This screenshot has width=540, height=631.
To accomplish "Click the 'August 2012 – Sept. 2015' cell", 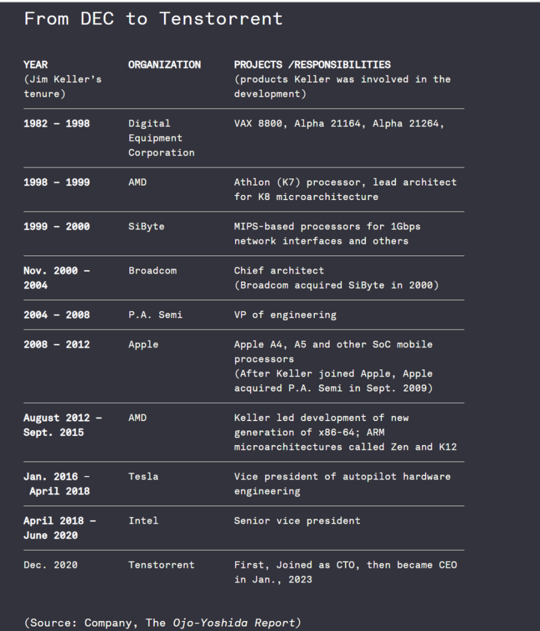I will pyautogui.click(x=62, y=425).
